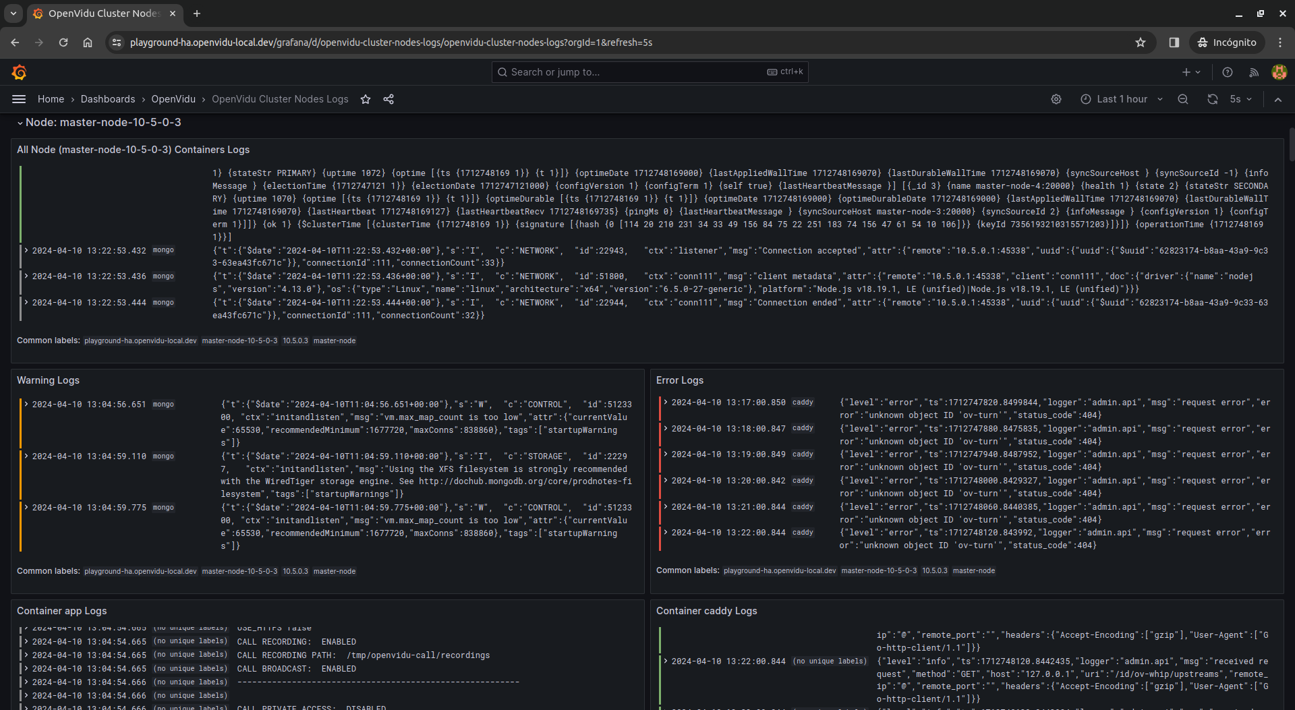
Task: Open the 5s refresh interval dropdown
Action: [1241, 99]
